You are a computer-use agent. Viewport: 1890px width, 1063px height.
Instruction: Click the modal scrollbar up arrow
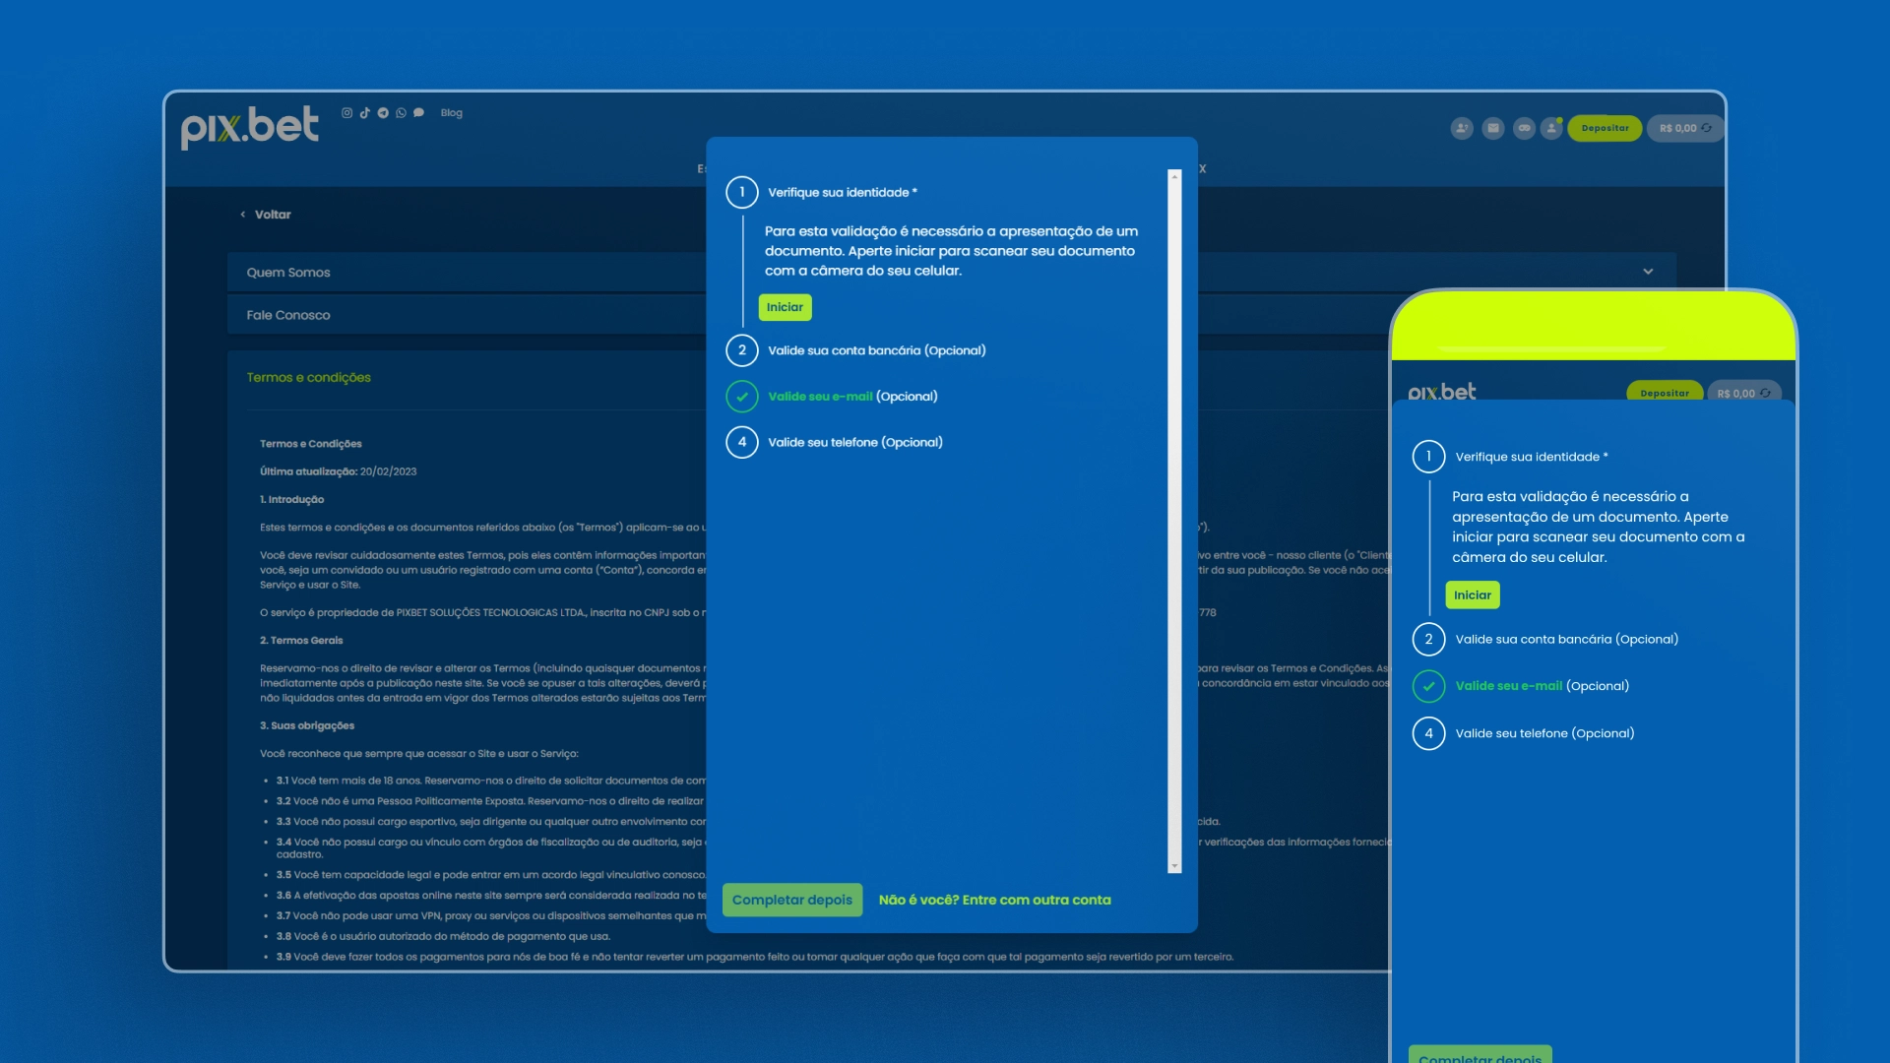pos(1174,176)
